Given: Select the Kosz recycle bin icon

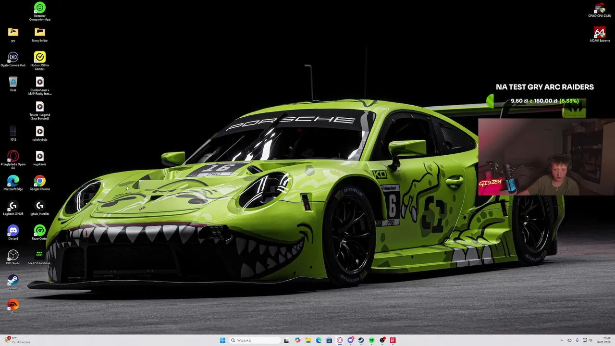Looking at the screenshot, I should click(x=13, y=85).
